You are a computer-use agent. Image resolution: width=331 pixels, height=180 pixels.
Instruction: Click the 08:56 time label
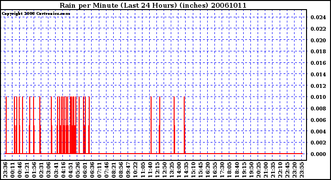pos(121,170)
